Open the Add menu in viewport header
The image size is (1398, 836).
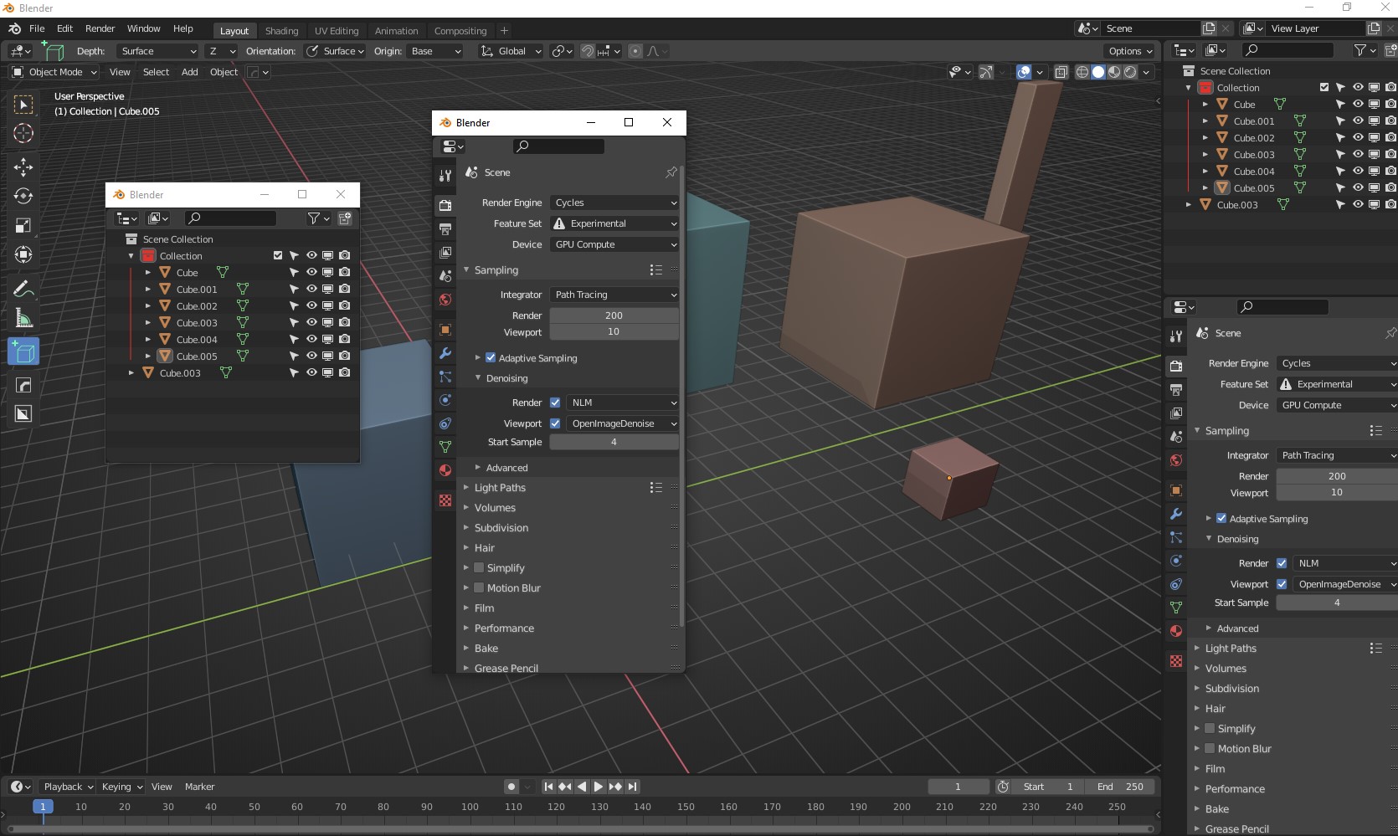click(x=190, y=72)
